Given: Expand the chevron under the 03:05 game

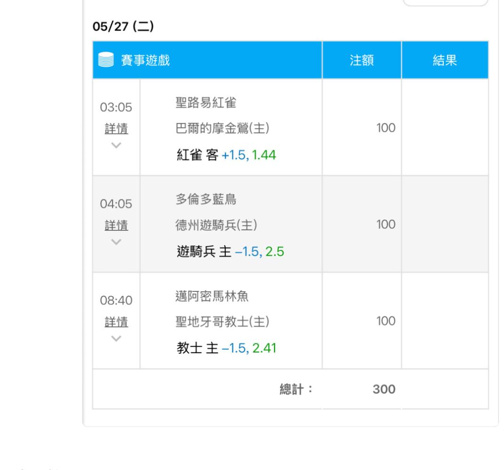Looking at the screenshot, I should [116, 146].
